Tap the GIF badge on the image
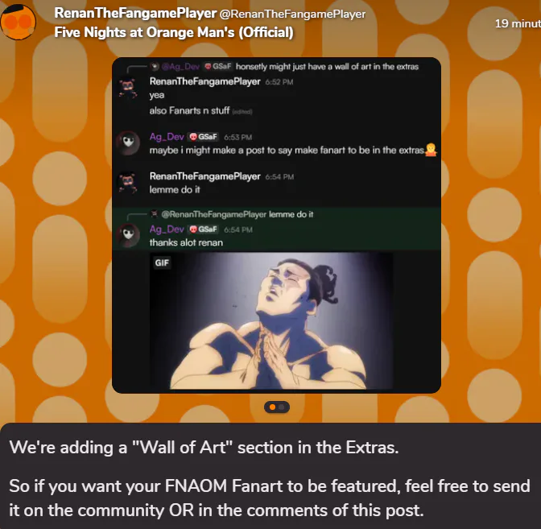 coord(162,263)
